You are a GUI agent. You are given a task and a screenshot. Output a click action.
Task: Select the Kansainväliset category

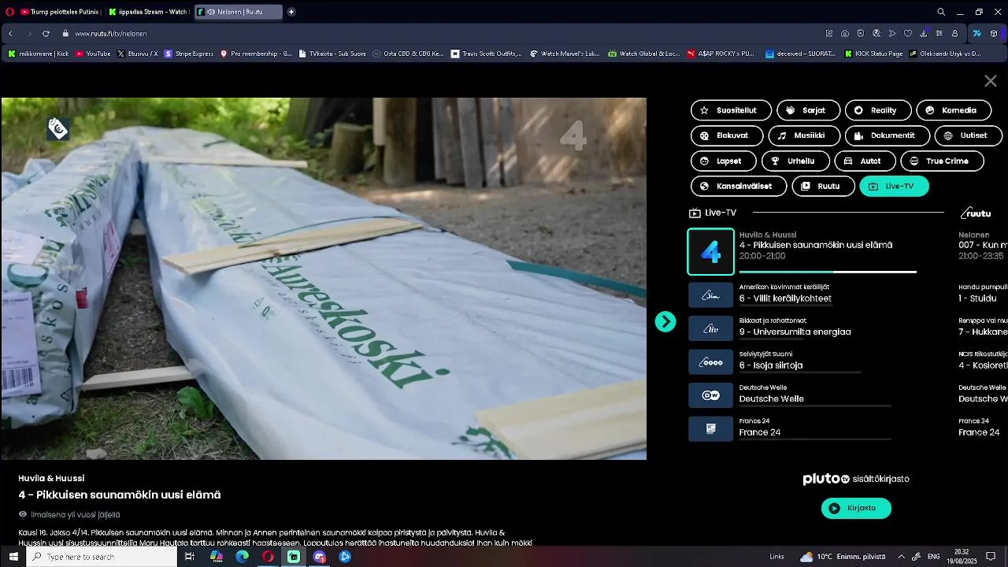[x=739, y=186]
